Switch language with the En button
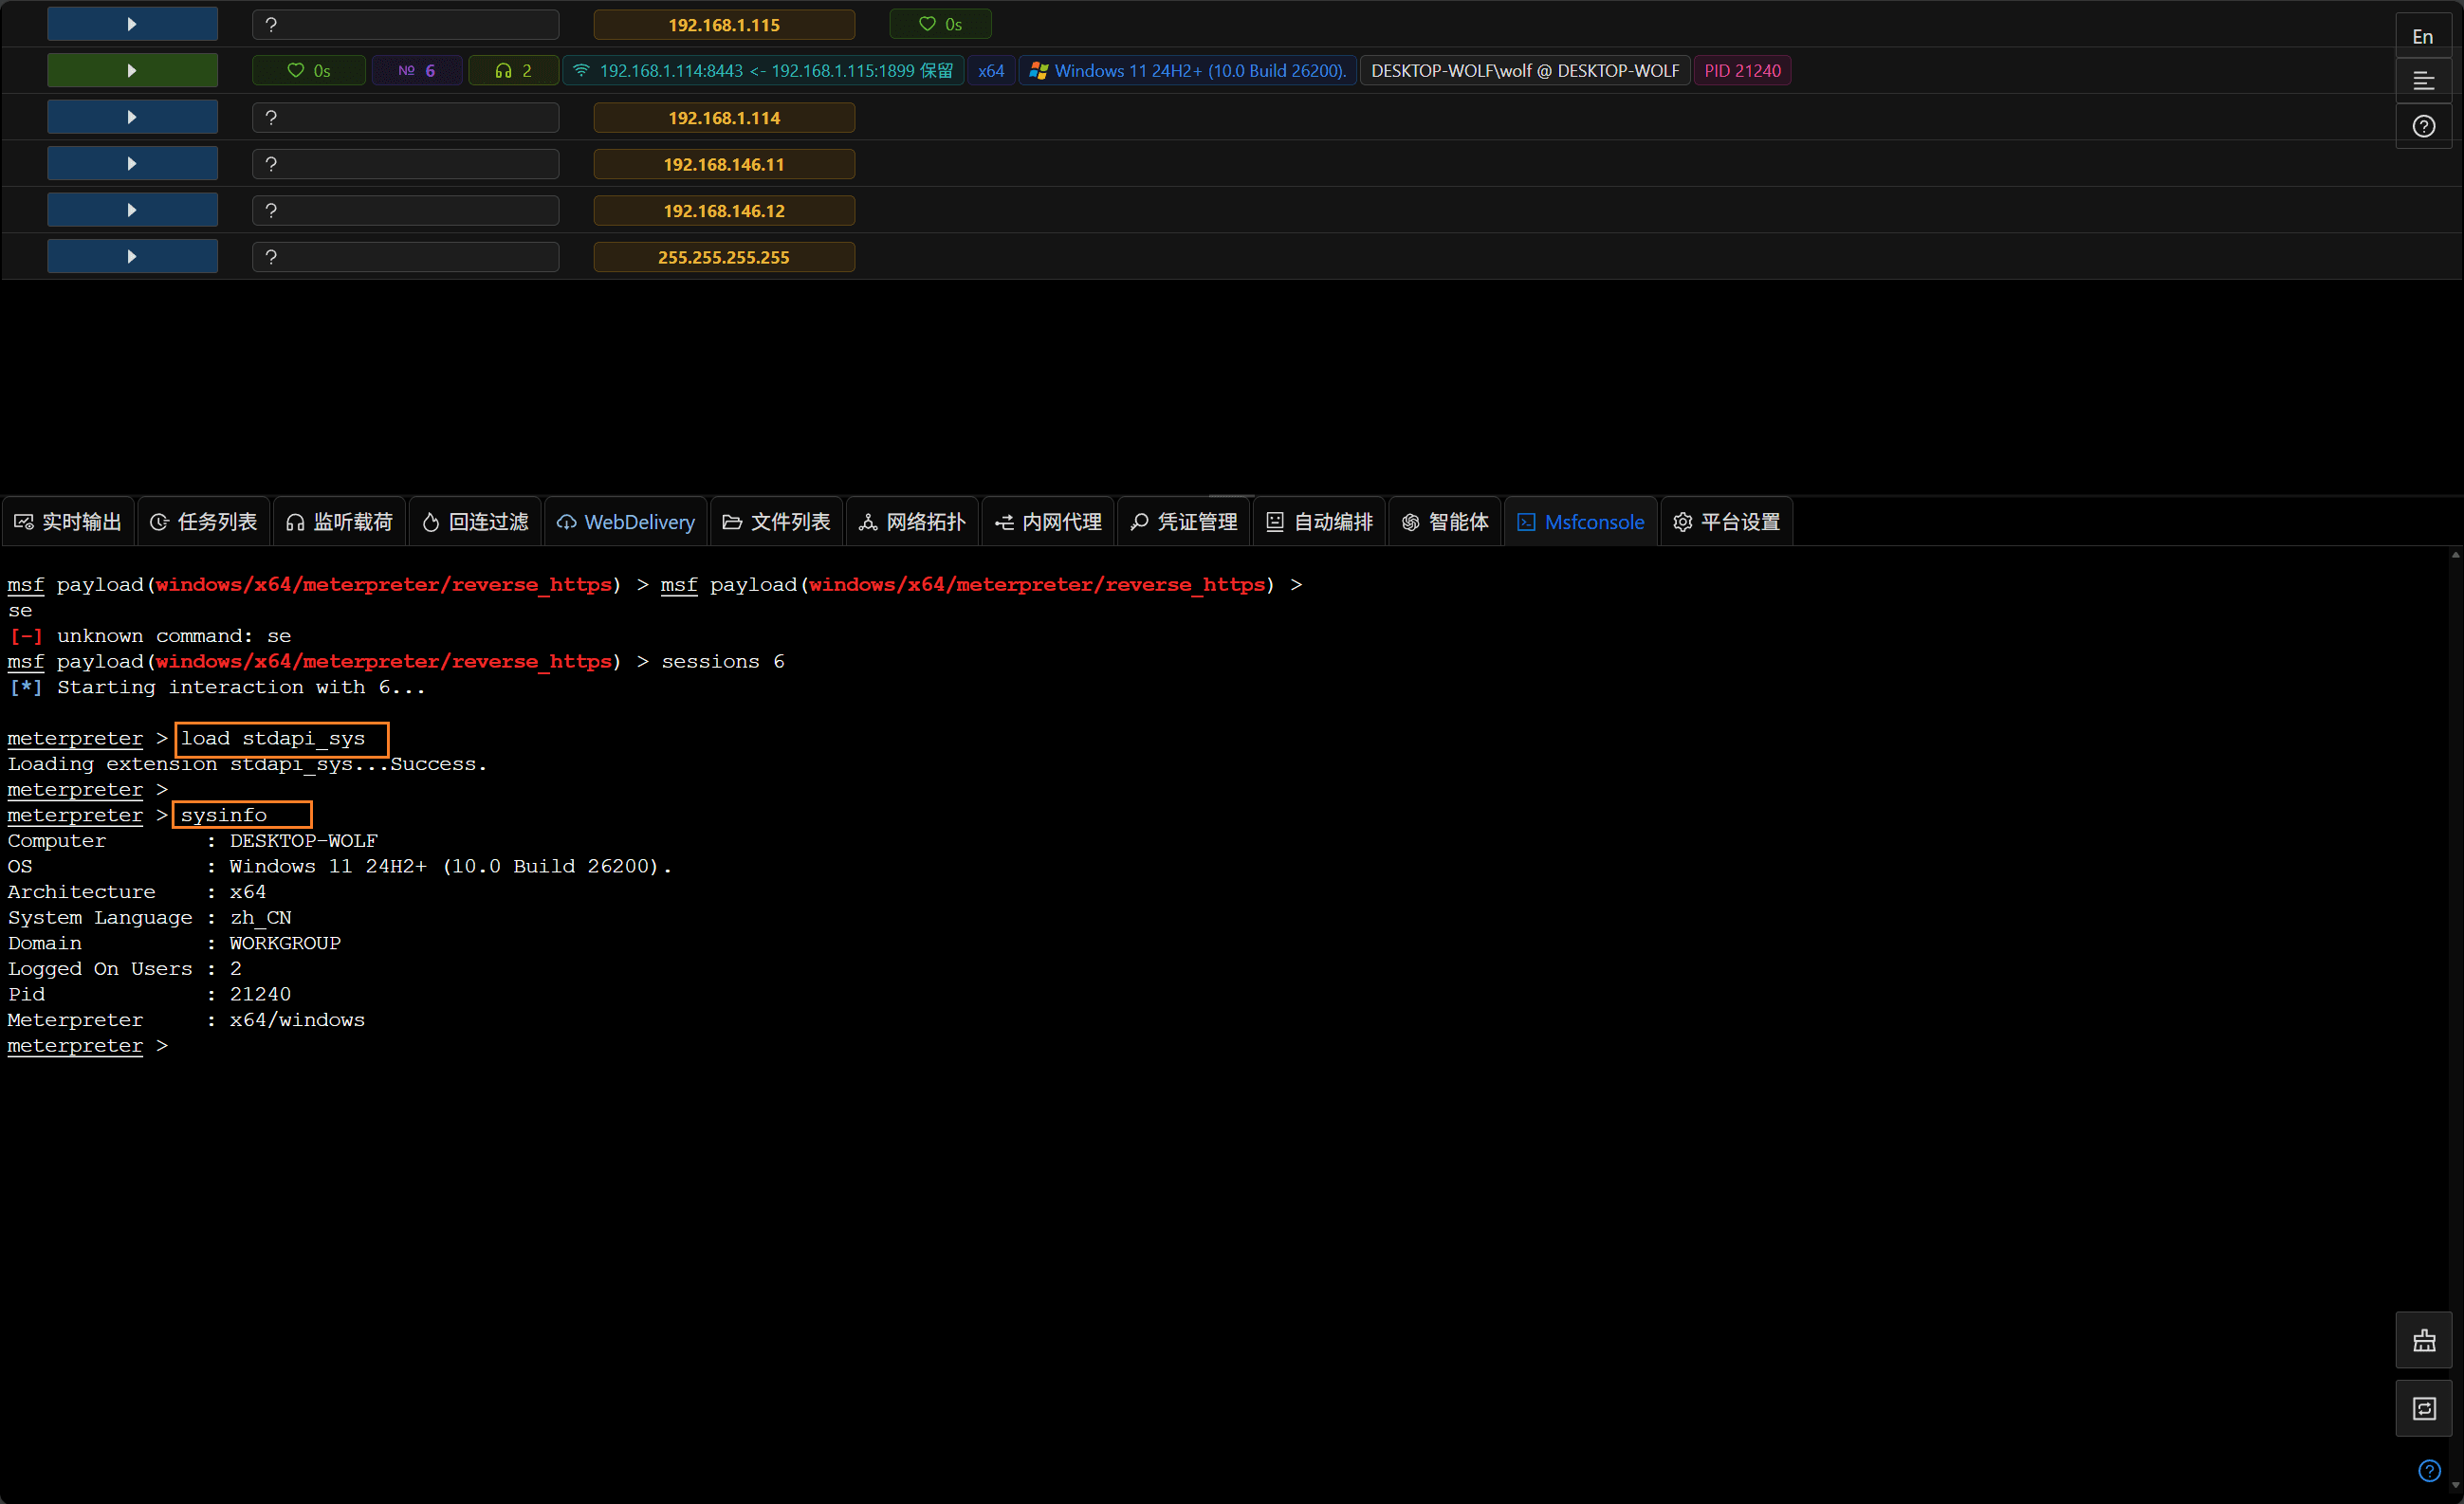The width and height of the screenshot is (2464, 1504). click(2423, 37)
